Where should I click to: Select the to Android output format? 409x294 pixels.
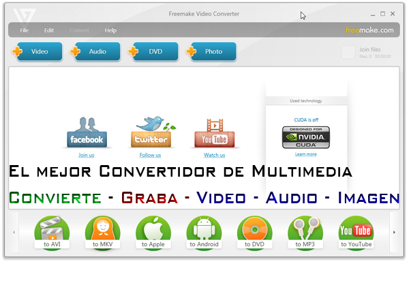pos(204,233)
